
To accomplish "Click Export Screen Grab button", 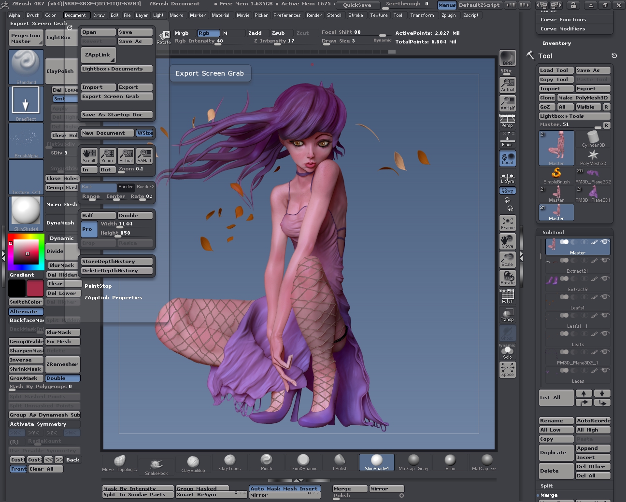I will click(x=117, y=97).
